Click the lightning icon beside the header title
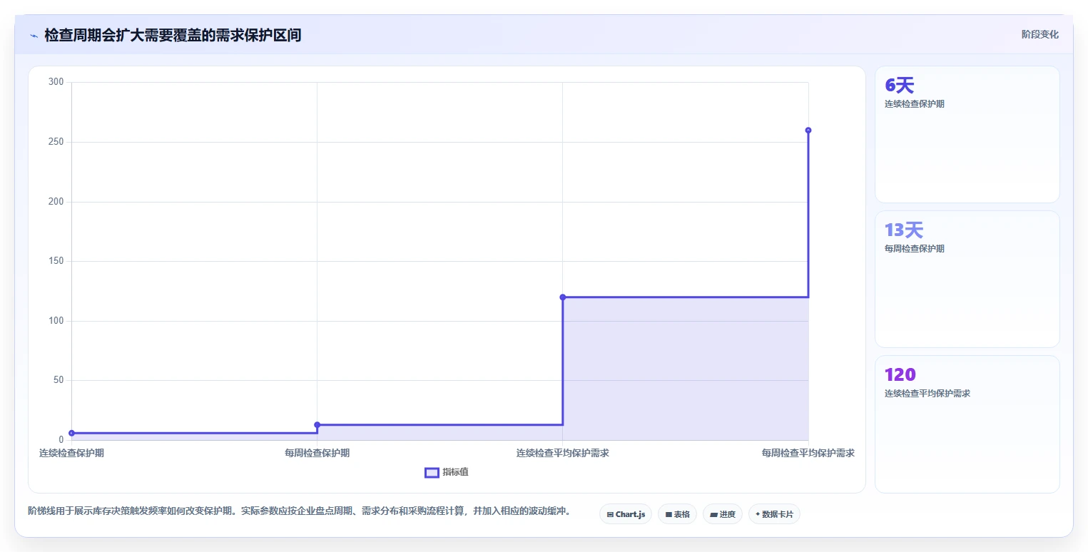The image size is (1088, 552). click(x=34, y=36)
